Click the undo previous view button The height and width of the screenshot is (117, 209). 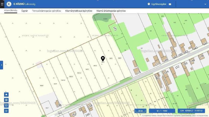click(6, 111)
